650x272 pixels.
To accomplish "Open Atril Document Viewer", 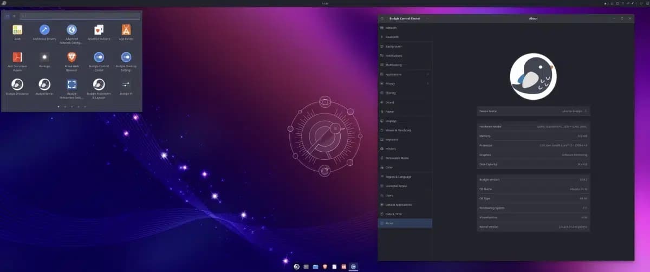I will point(17,58).
